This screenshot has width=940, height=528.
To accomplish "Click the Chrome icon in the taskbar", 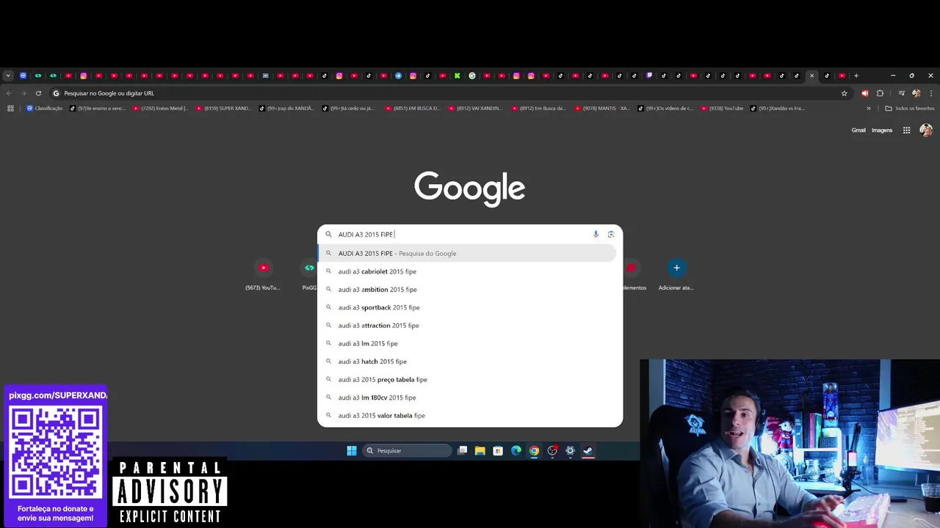I will point(534,451).
